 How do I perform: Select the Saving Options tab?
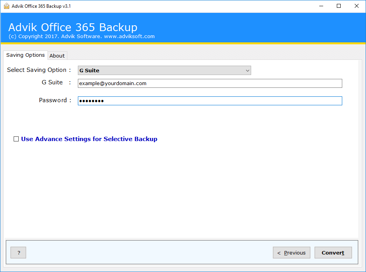tap(25, 55)
